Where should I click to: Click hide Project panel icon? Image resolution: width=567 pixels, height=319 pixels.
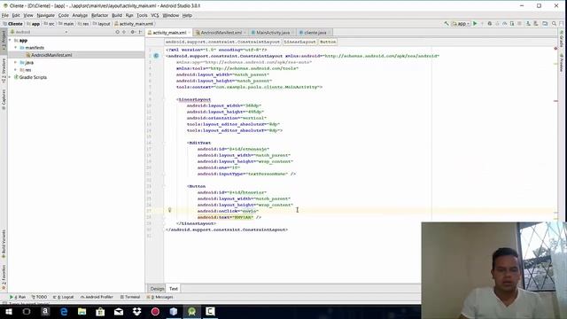pos(140,32)
